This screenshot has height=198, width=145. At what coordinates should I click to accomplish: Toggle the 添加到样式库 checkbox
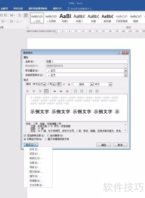coord(25,136)
